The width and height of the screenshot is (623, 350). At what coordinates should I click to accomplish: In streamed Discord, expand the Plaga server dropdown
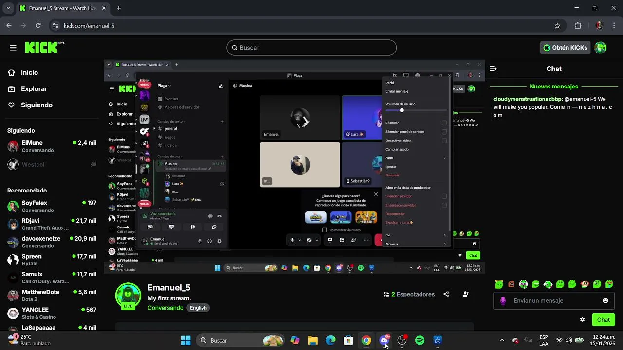164,86
